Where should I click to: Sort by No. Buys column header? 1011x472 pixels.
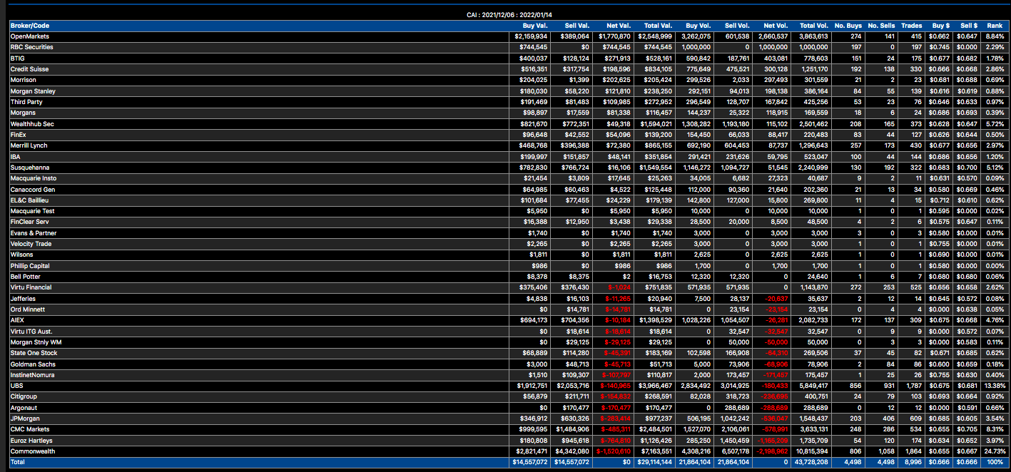point(850,26)
